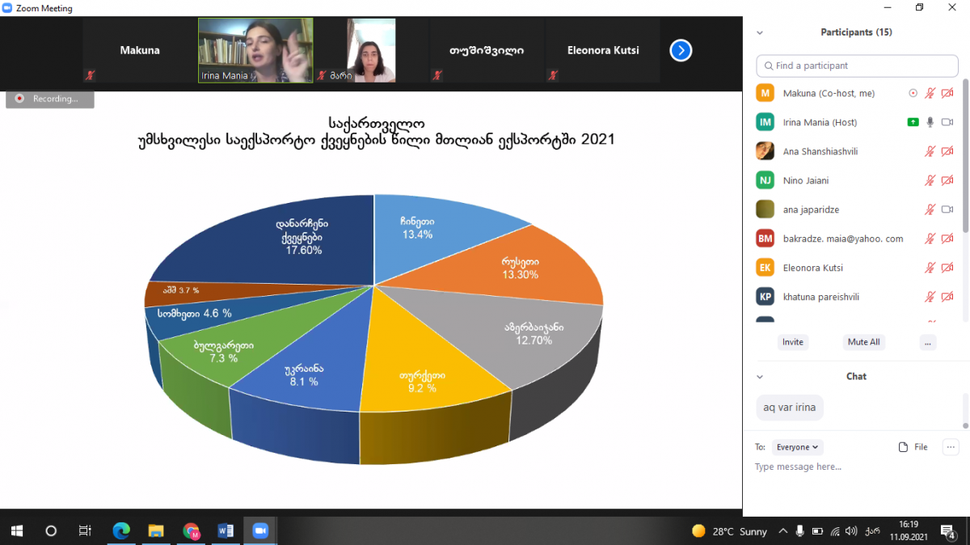Click Makuna's record status icon in list
970x545 pixels.
[x=913, y=94]
